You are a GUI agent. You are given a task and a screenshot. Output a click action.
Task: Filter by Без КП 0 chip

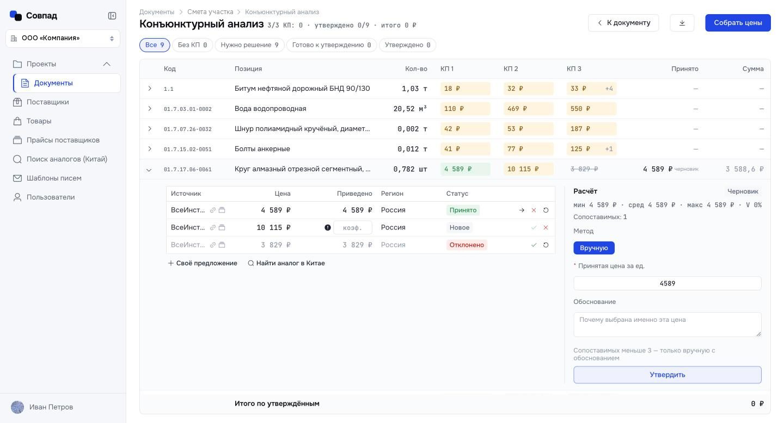[x=192, y=45]
